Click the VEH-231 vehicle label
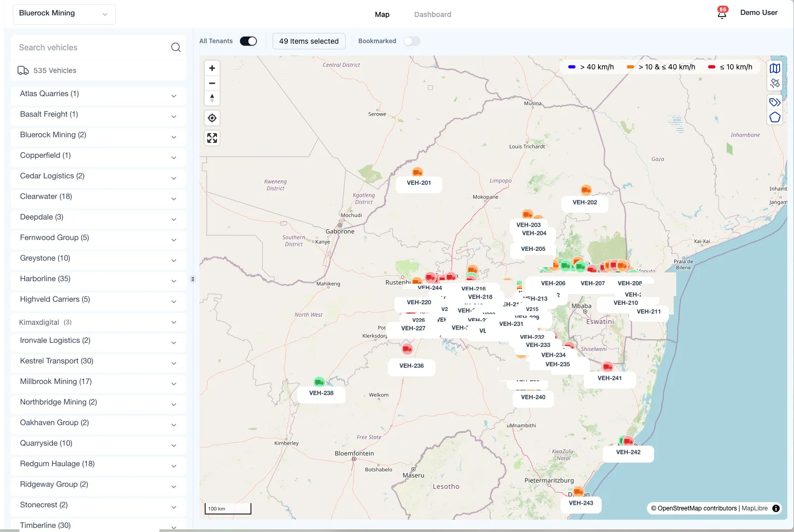Viewport: 794px width, 532px height. pyautogui.click(x=511, y=324)
